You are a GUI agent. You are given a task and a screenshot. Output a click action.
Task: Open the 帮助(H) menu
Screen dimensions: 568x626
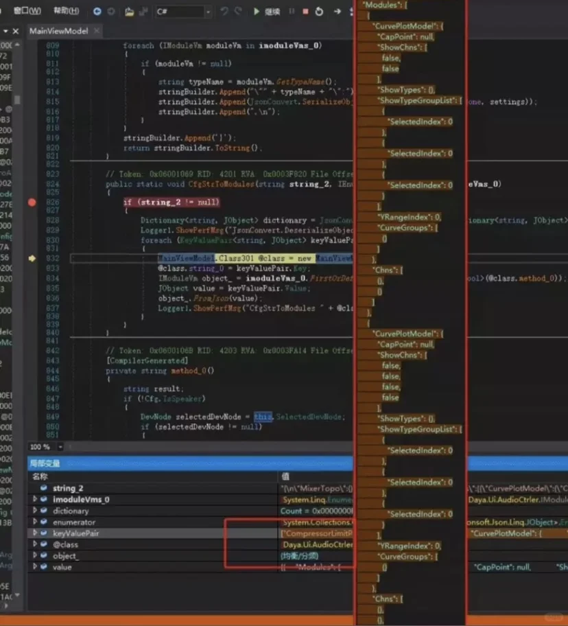67,11
